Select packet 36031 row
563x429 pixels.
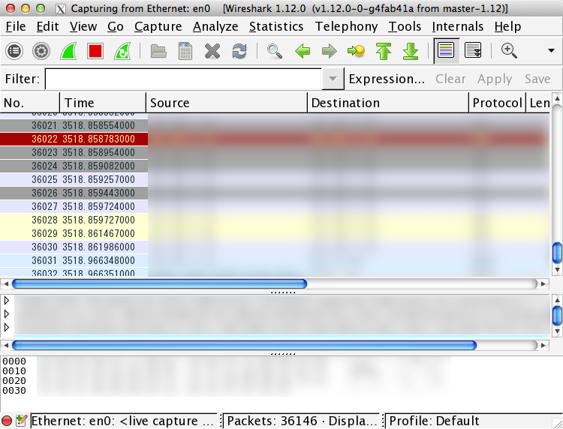pos(275,260)
